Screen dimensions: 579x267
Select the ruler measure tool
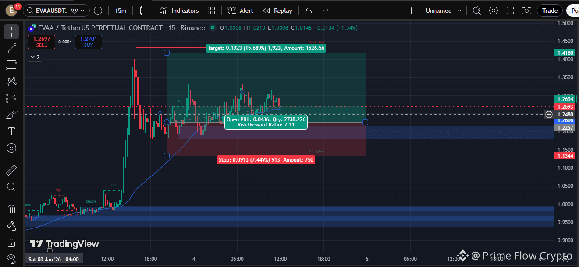point(11,170)
